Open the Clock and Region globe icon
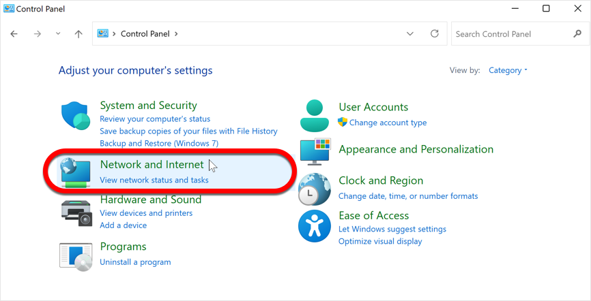 point(315,189)
